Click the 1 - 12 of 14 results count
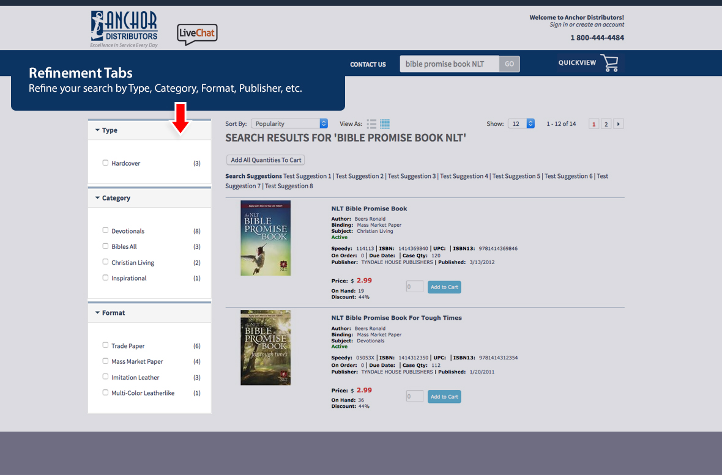 point(561,124)
